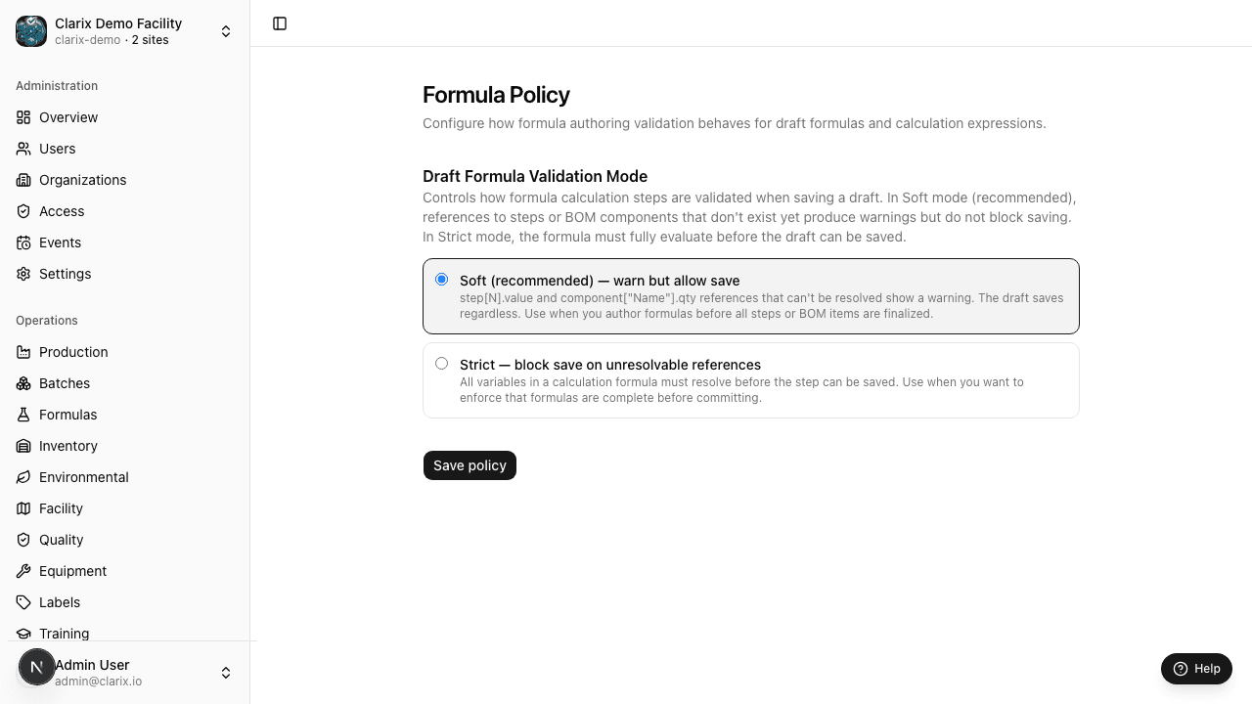This screenshot has width=1252, height=704.
Task: Open the Overview menu item
Action: click(125, 117)
